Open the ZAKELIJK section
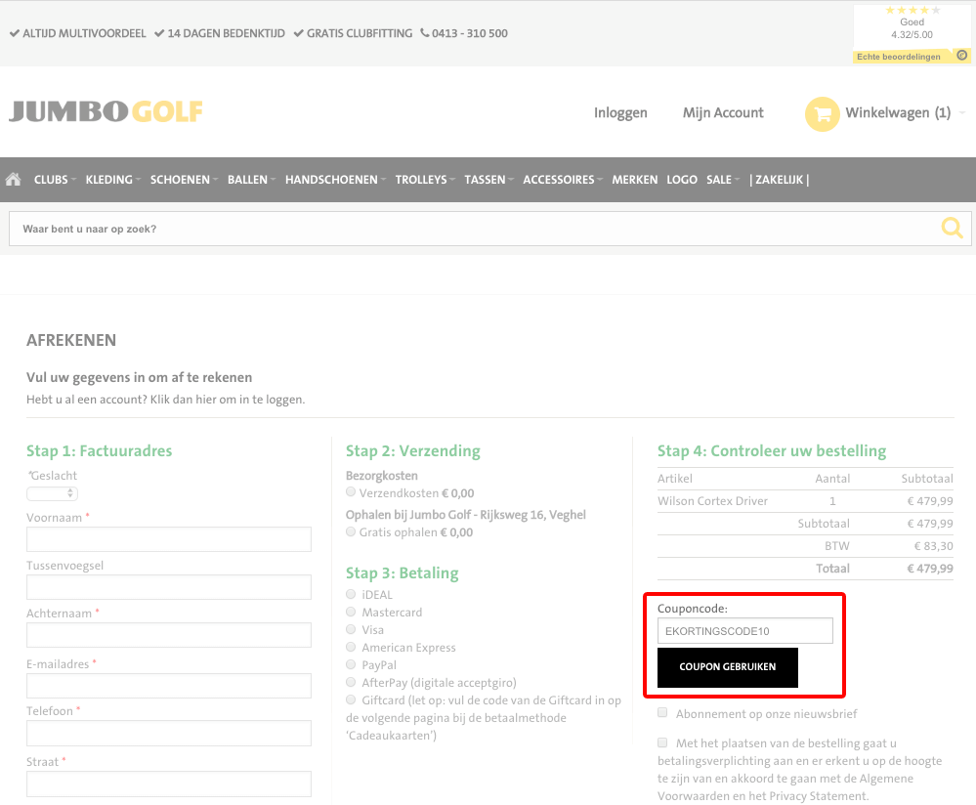This screenshot has height=805, width=976. pos(780,180)
